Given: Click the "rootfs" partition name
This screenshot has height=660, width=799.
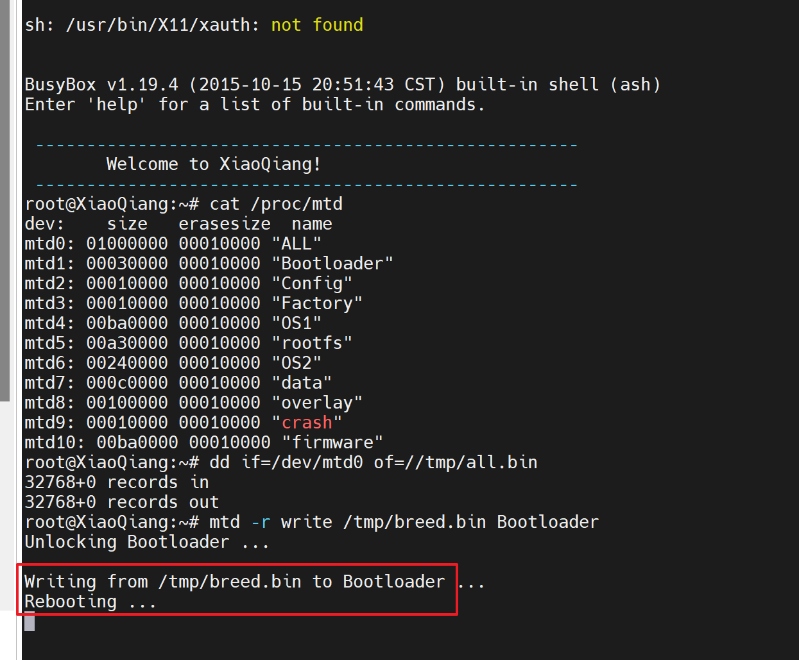Looking at the screenshot, I should pyautogui.click(x=312, y=343).
